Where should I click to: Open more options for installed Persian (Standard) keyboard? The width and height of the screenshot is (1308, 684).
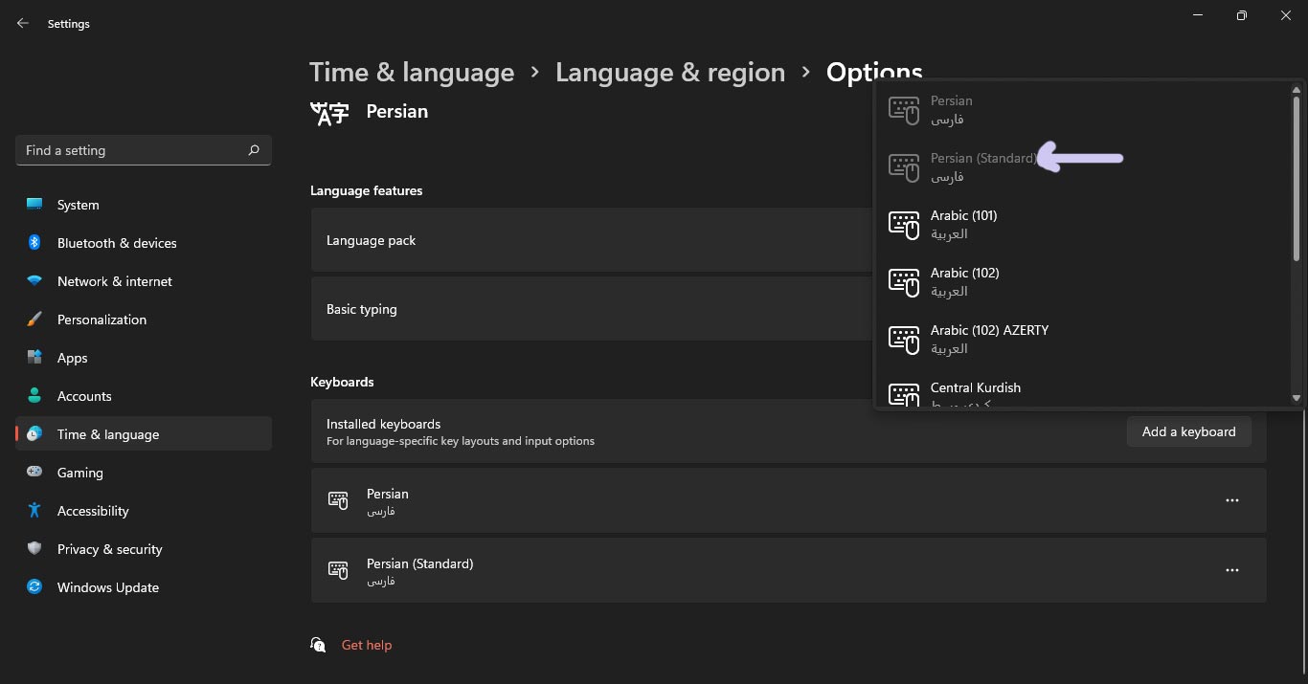1232,570
